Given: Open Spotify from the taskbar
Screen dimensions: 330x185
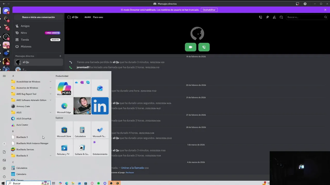Looking at the screenshot, I should (98, 183).
